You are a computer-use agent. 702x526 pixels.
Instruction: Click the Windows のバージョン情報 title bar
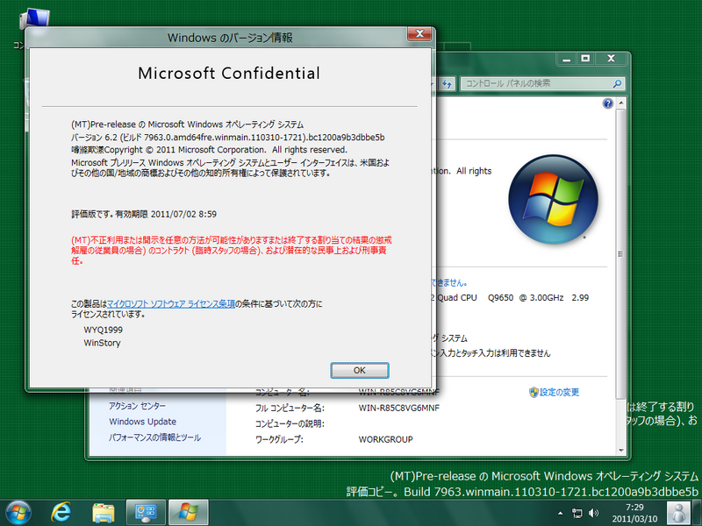point(230,38)
